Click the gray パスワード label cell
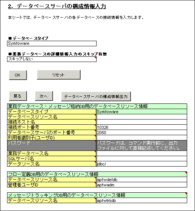Viewport: 195px width, 211px height. click(52, 146)
